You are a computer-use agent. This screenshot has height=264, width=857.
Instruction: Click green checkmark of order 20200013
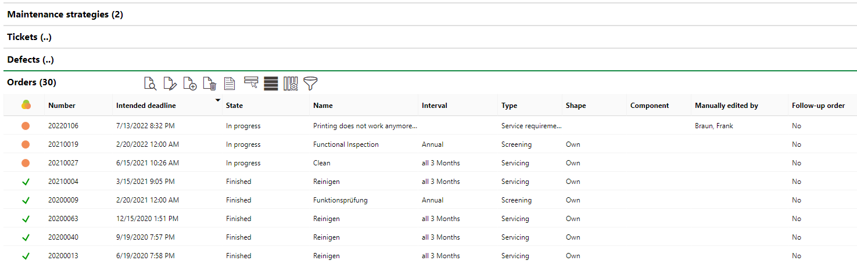(x=26, y=256)
